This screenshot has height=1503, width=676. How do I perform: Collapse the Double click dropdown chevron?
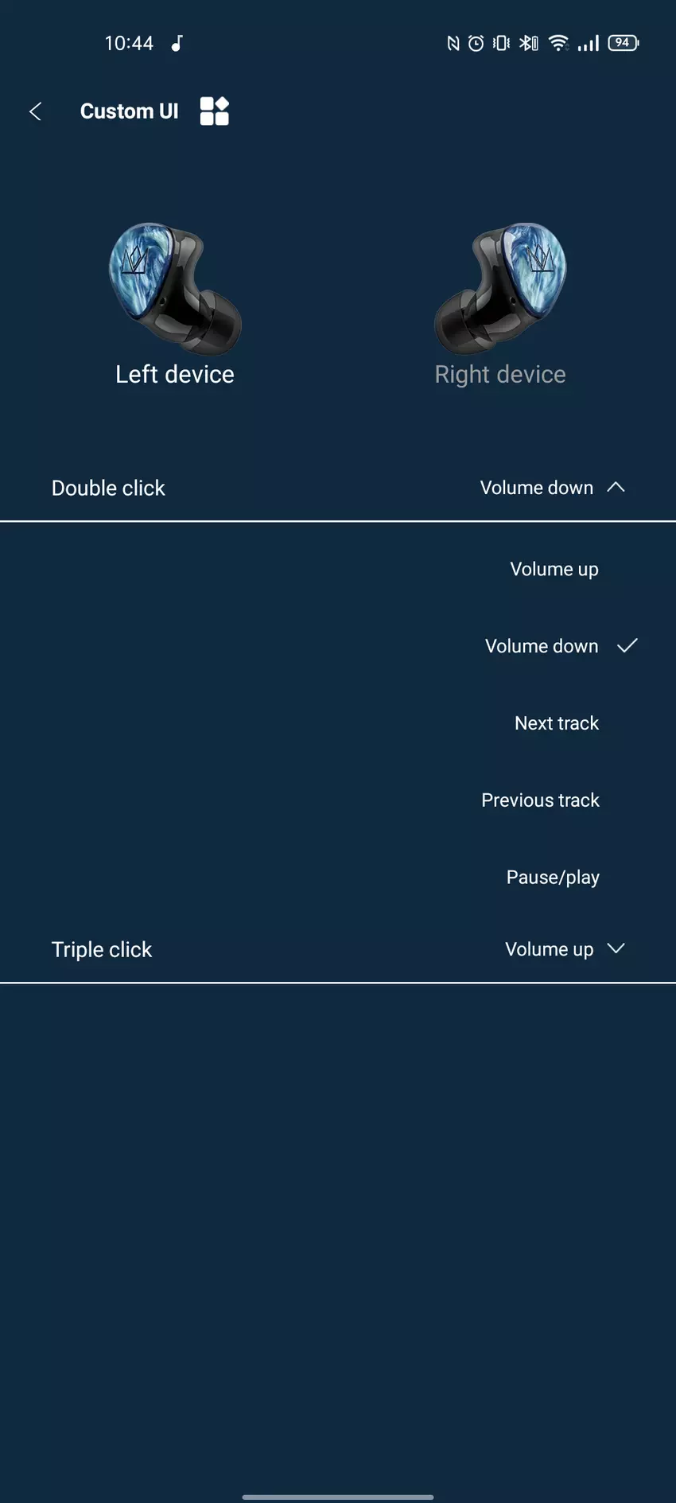(x=616, y=487)
